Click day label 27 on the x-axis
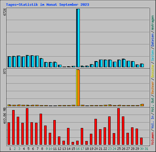Viewport: 156px width, 152px height. click(x=128, y=149)
